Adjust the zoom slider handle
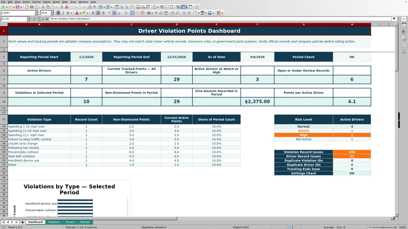The image size is (408, 229). click(x=383, y=227)
